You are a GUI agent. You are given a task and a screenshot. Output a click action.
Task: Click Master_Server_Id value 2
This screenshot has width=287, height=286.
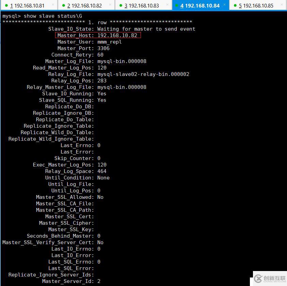(99, 281)
